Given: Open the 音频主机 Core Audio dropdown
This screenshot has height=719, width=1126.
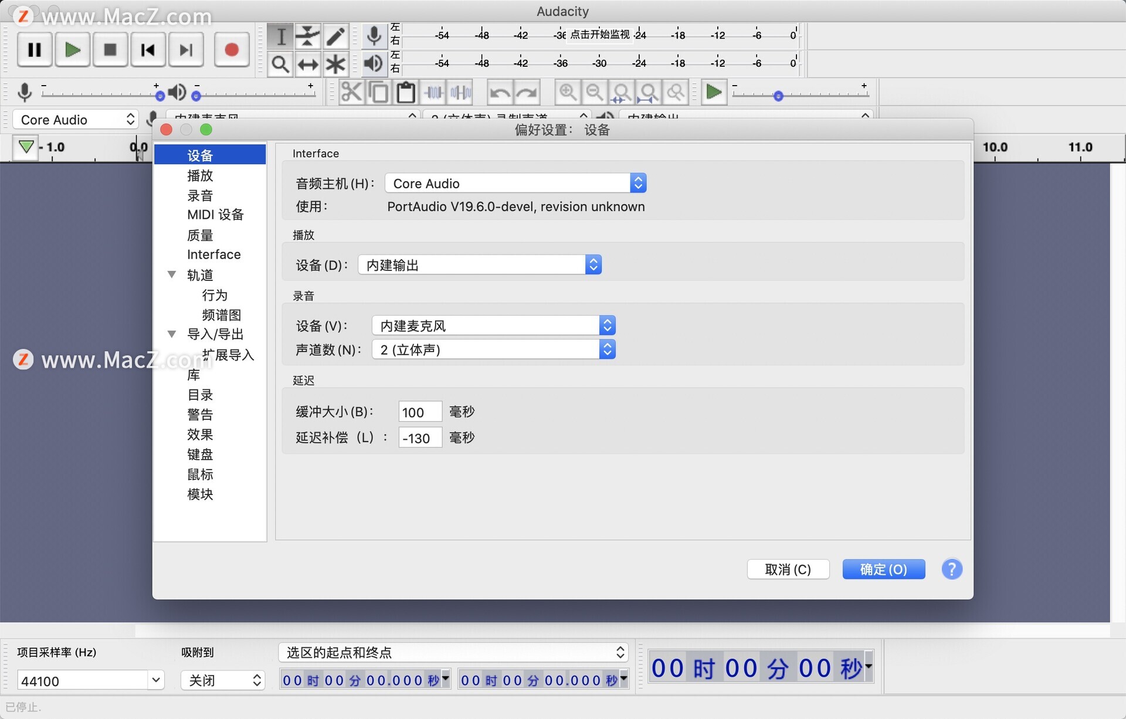Looking at the screenshot, I should [515, 184].
